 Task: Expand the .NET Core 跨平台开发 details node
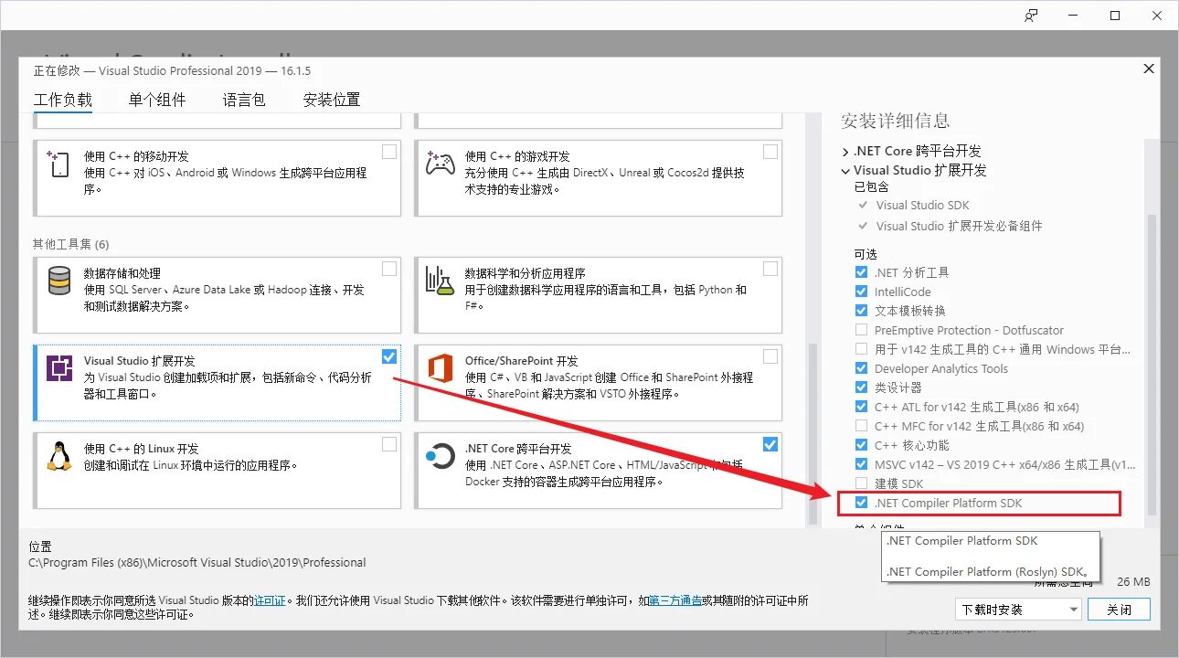tap(845, 152)
